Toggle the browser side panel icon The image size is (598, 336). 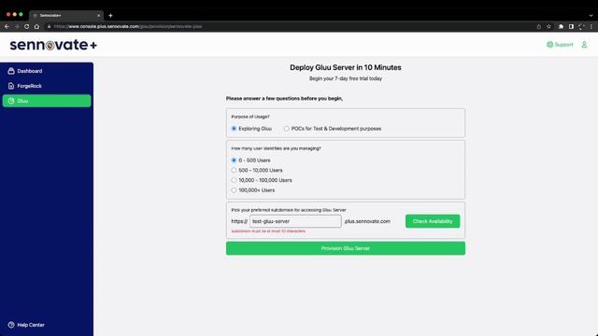pos(571,26)
